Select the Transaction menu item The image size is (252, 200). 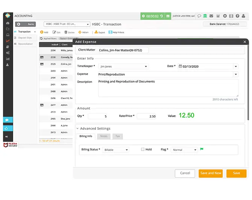25,32
